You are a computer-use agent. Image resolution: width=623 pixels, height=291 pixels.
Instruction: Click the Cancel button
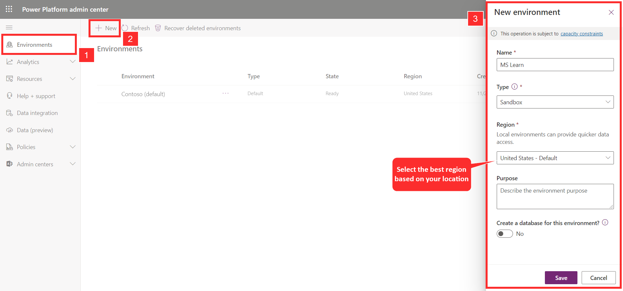(599, 278)
